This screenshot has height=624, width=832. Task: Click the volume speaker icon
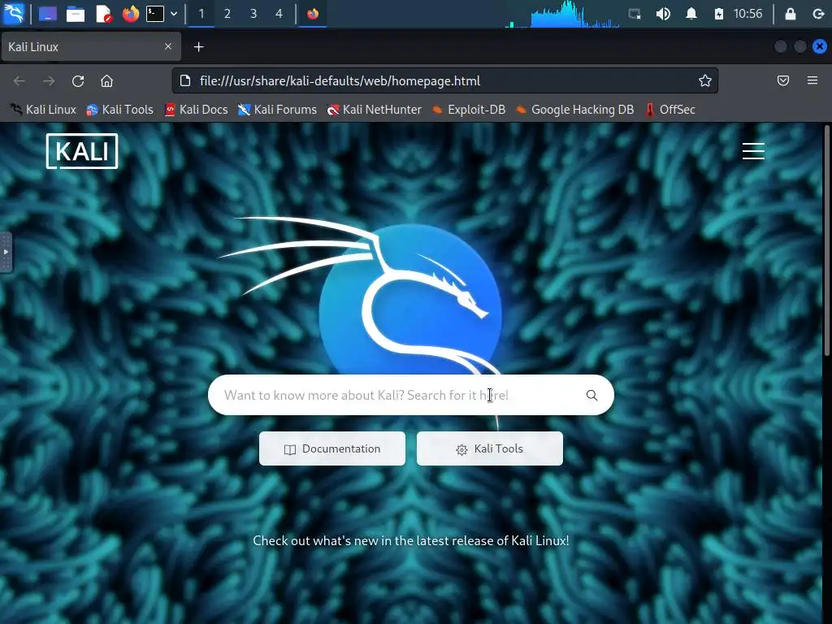click(x=663, y=14)
